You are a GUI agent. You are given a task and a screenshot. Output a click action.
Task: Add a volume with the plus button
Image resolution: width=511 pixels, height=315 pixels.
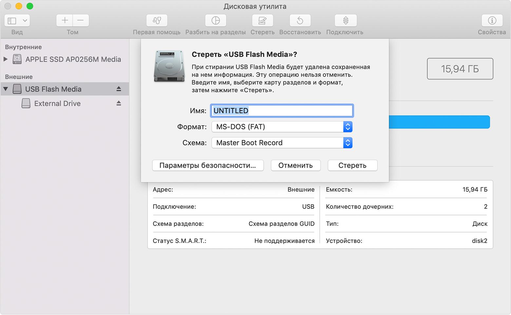coord(65,20)
